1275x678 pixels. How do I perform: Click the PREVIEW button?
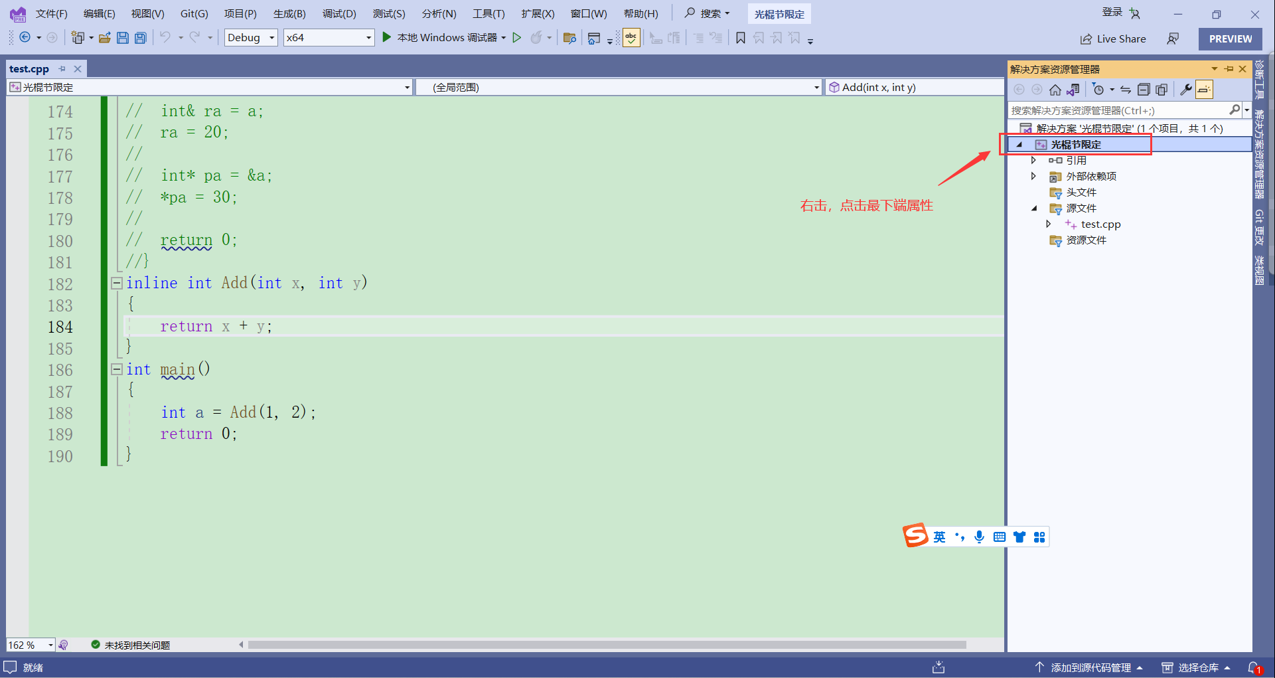coord(1231,39)
